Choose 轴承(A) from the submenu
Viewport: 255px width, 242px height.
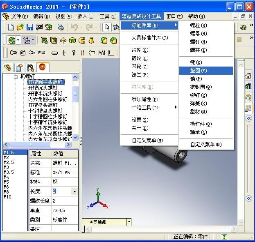[206, 132]
